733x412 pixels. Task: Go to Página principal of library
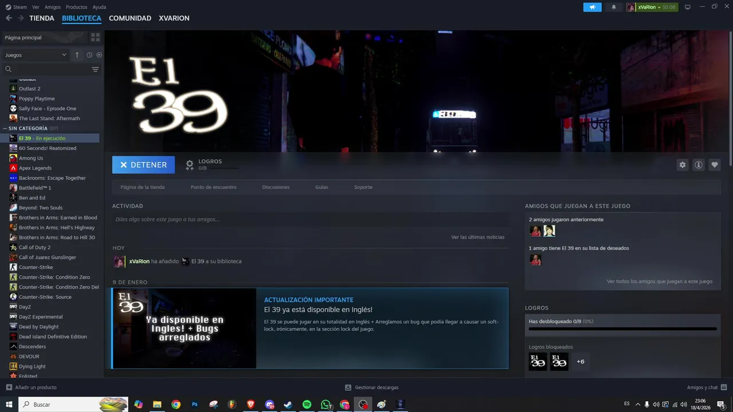tap(45, 37)
